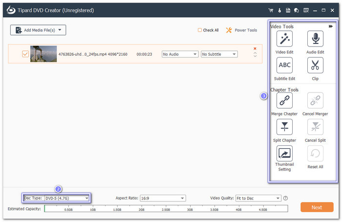Image resolution: width=342 pixels, height=222 pixels.
Task: Click the Split Chapter icon
Action: (284, 127)
